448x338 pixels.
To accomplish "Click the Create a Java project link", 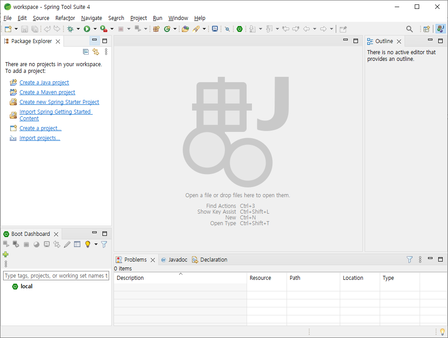I will point(44,83).
